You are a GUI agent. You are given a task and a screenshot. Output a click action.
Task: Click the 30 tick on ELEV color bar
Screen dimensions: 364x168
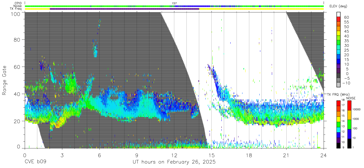(346, 45)
